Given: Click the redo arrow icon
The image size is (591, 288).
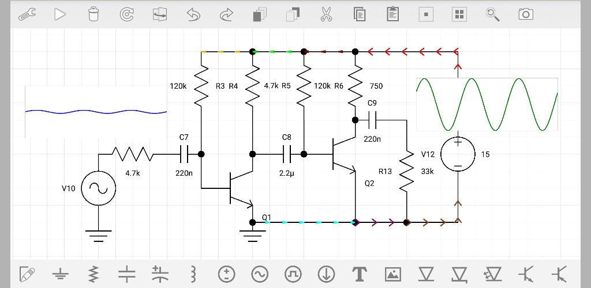Looking at the screenshot, I should click(x=227, y=14).
